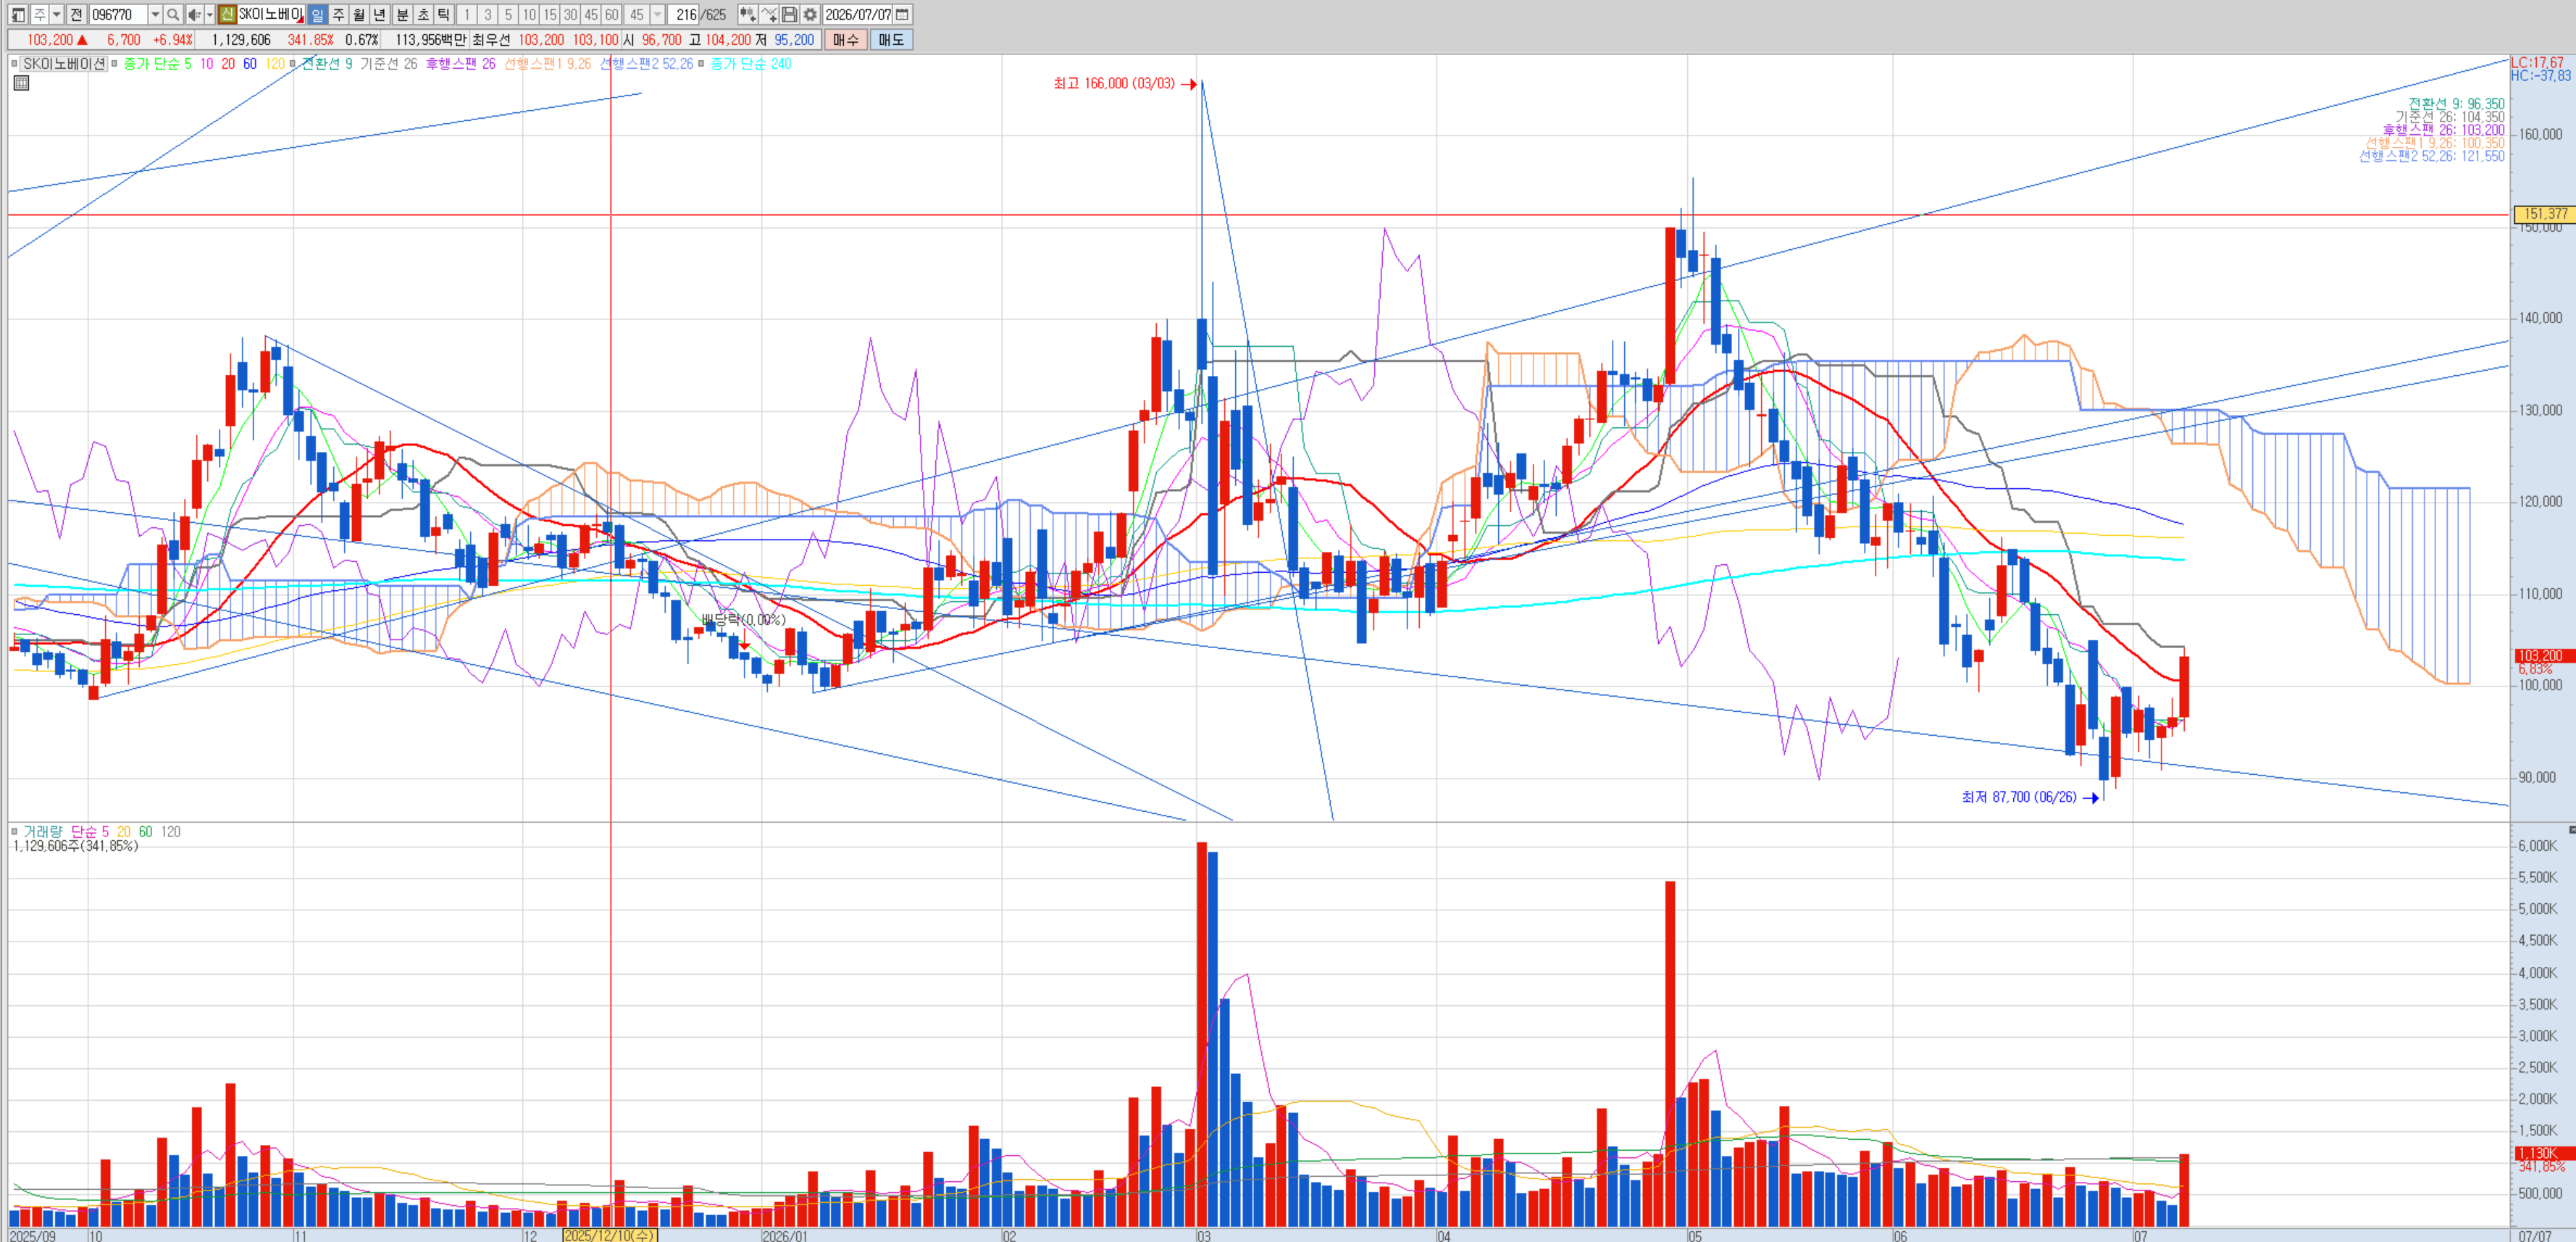The width and height of the screenshot is (2576, 1242).
Task: Click the 2025/12/10(수) date marker
Action: click(x=610, y=1235)
